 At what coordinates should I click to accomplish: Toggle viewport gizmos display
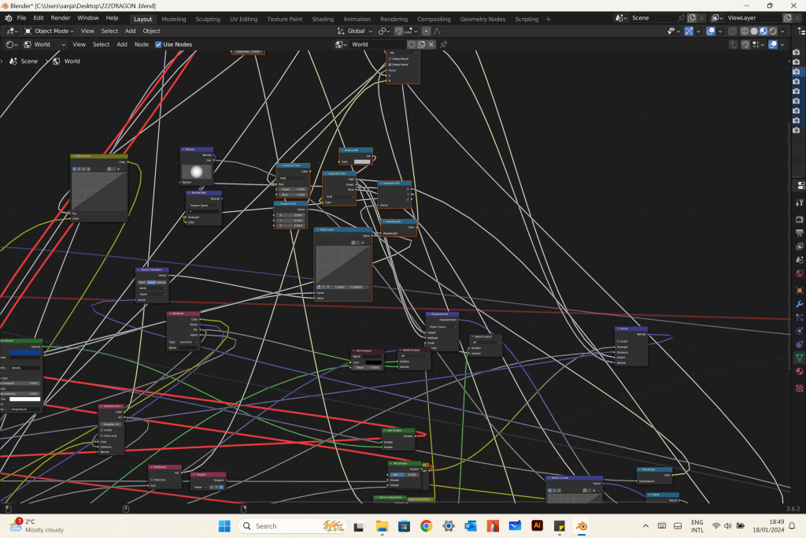click(x=689, y=32)
